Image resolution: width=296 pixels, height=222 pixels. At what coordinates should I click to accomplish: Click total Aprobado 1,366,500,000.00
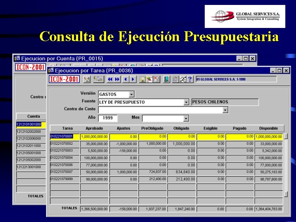pos(95,209)
